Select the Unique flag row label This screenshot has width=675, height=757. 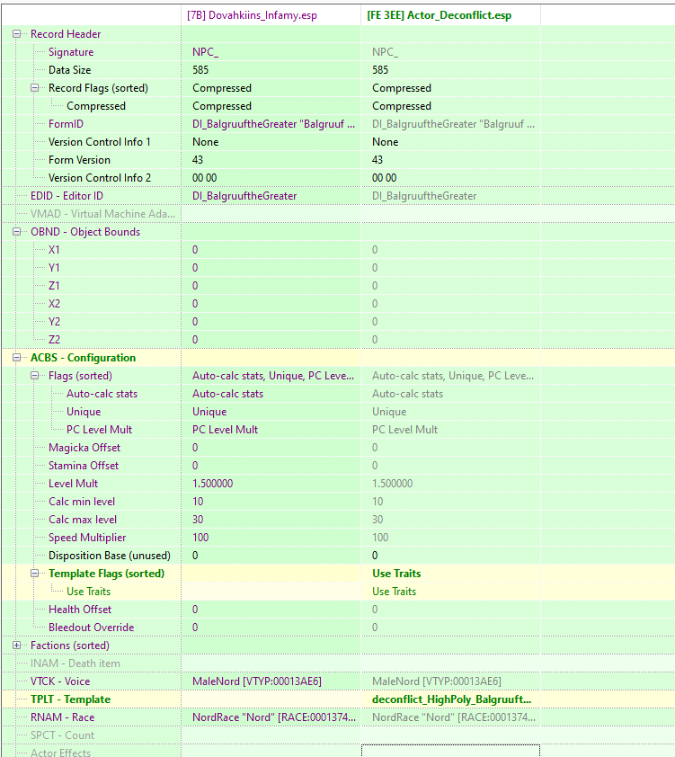pos(84,412)
